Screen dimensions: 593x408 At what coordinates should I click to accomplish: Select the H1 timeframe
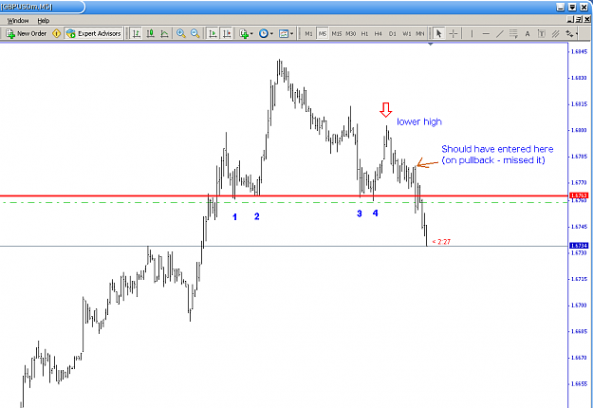(364, 33)
